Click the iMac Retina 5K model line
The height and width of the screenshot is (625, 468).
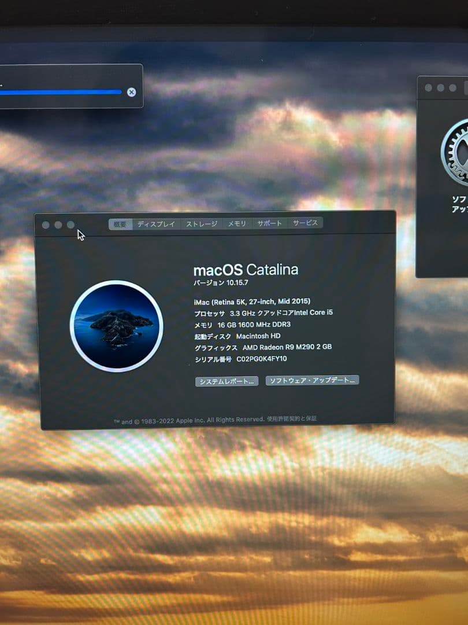coord(251,302)
